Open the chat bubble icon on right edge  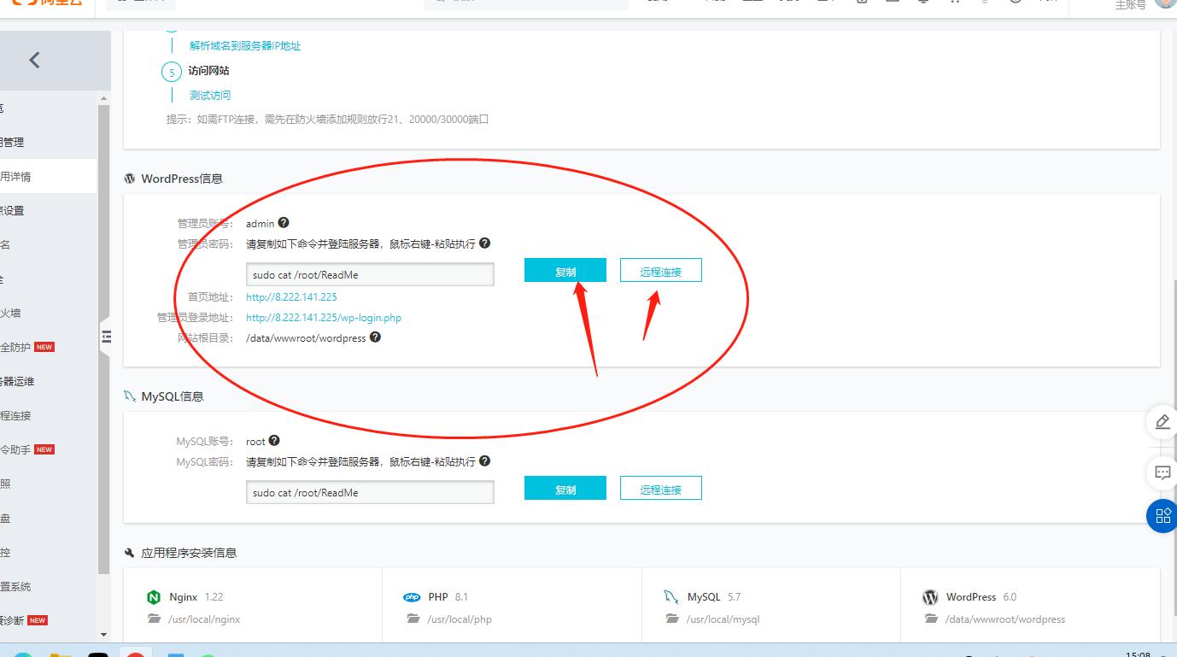click(1162, 472)
